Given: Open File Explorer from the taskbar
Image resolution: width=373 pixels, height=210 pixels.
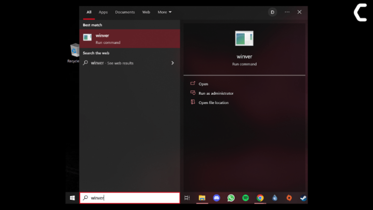Looking at the screenshot, I should (x=202, y=198).
